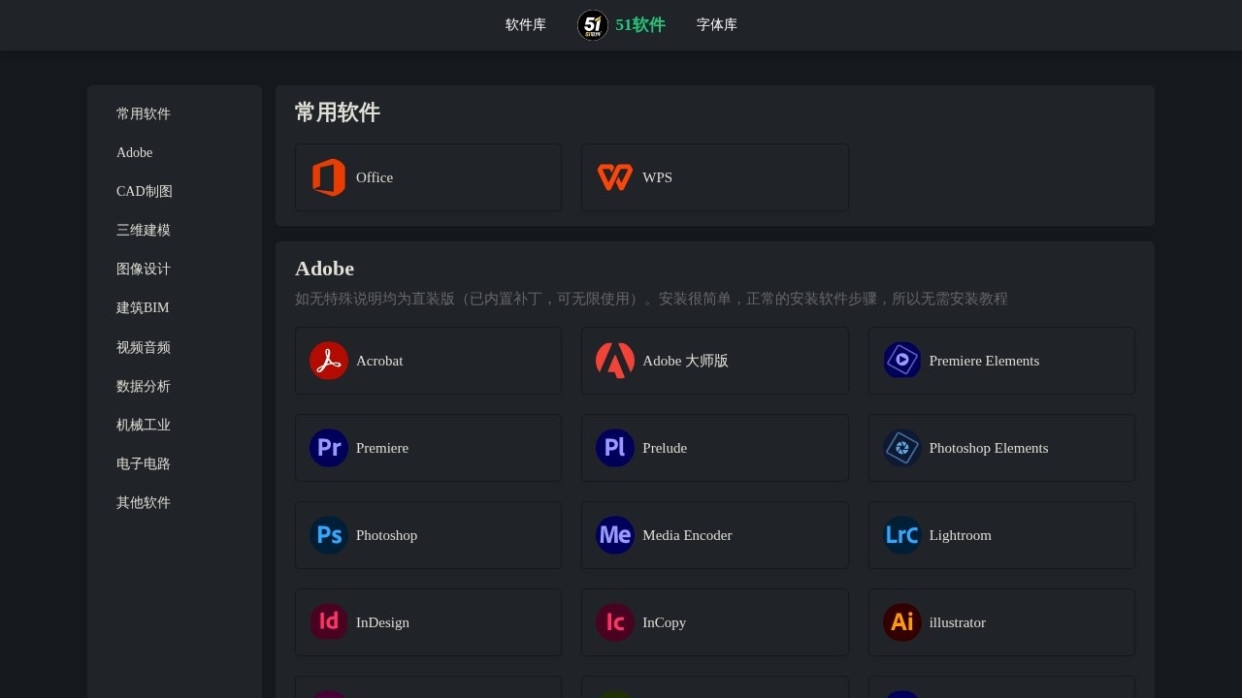Click the Prelude Pl icon
The height and width of the screenshot is (698, 1242).
click(615, 448)
